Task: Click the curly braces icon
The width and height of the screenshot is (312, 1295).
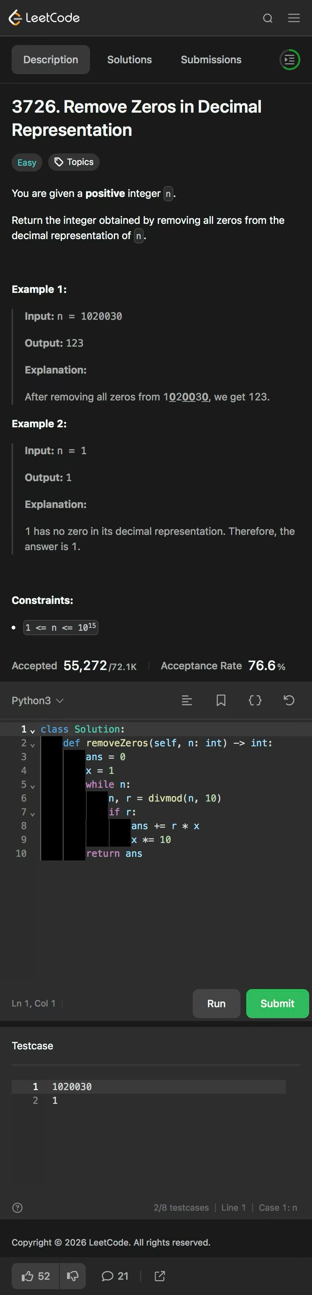Action: [x=255, y=700]
